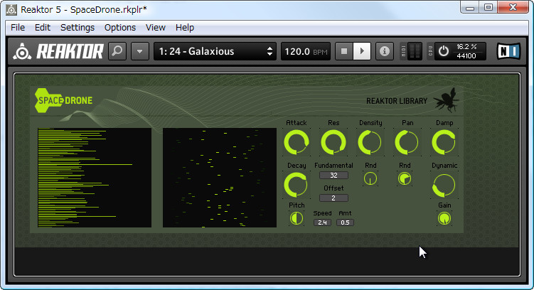Maximize the Reaktor 5 window
The height and width of the screenshot is (290, 534).
click(x=488, y=8)
